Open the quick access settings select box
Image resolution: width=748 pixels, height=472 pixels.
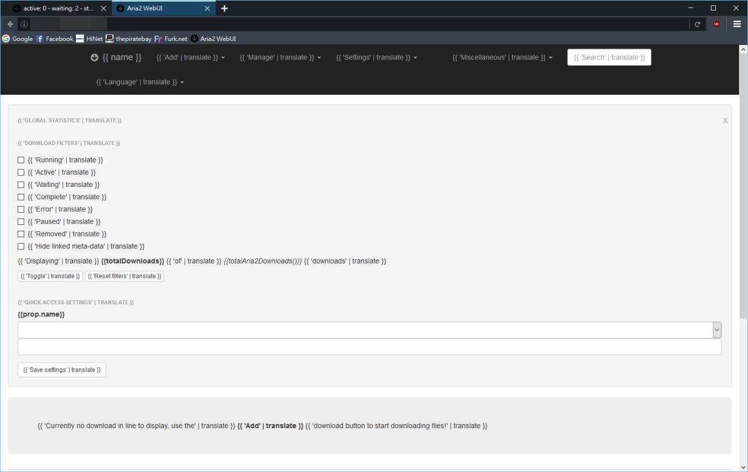[369, 330]
